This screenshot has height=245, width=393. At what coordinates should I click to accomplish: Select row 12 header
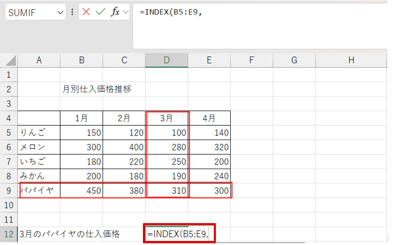8,234
